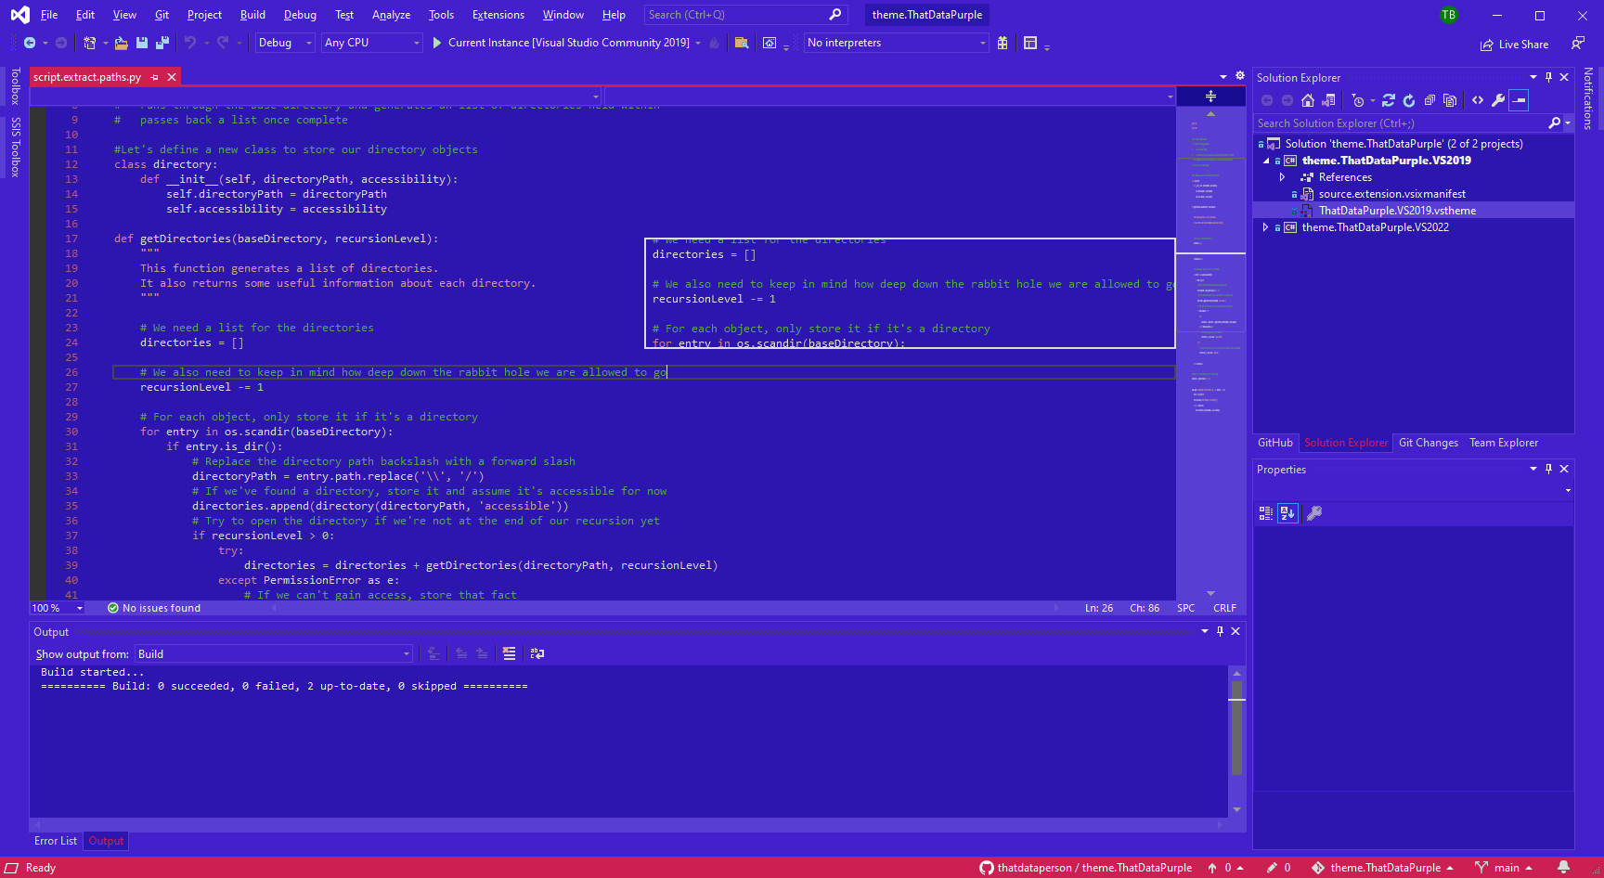Open the editor zoom level control showing 100%
Screen dimensions: 1604x878
(x=56, y=608)
